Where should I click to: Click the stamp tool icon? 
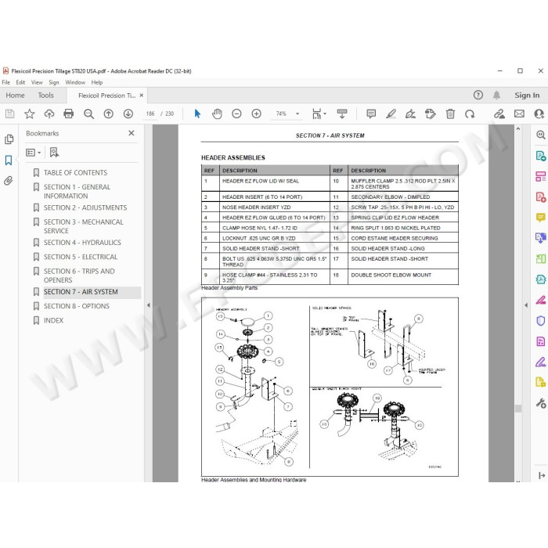point(431,114)
